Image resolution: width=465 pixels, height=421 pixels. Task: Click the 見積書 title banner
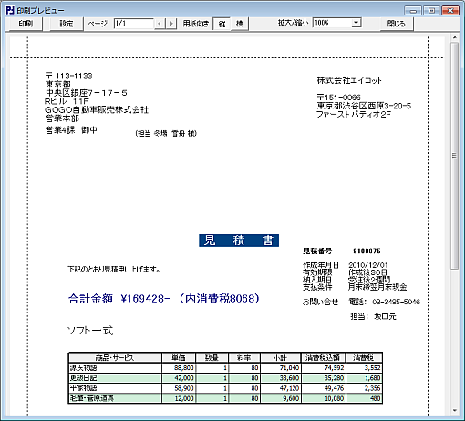[x=239, y=241]
